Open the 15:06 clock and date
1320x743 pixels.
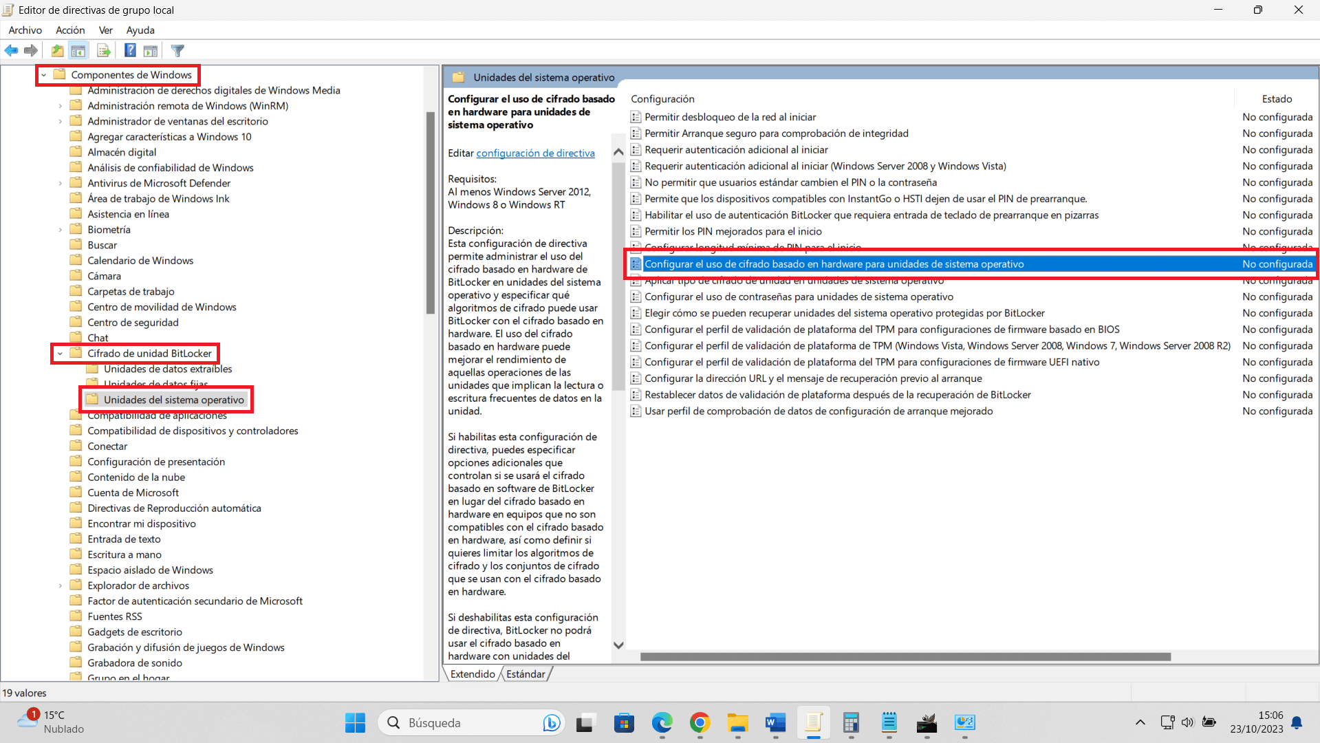1257,722
